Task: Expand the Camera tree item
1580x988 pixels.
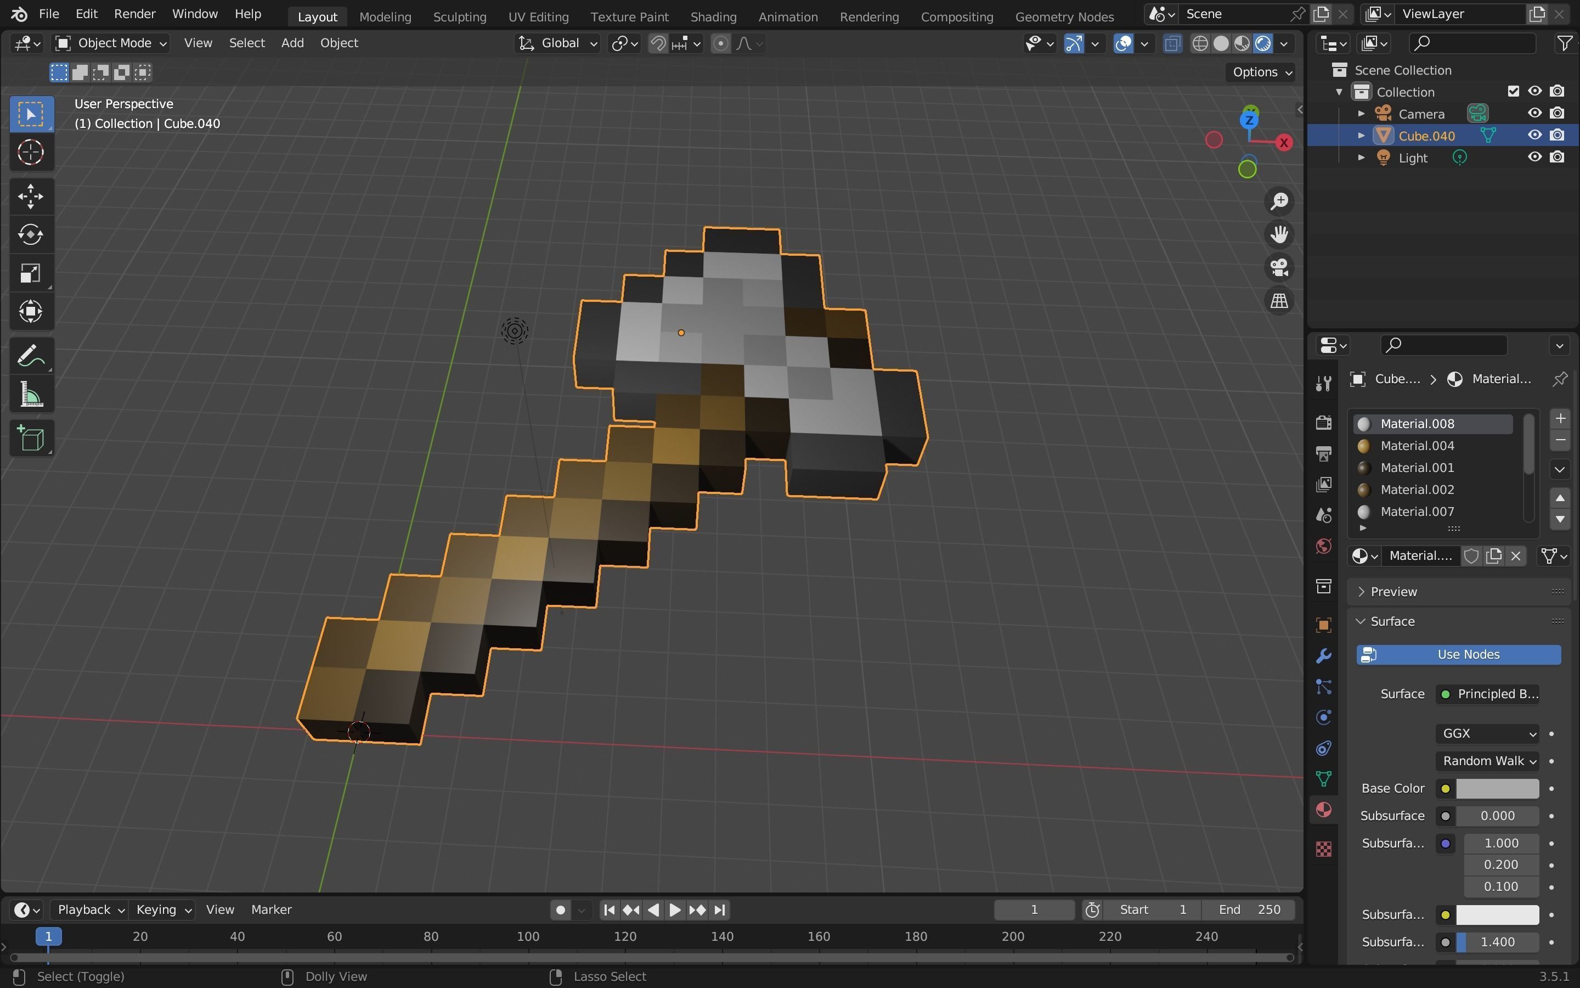Action: tap(1361, 113)
